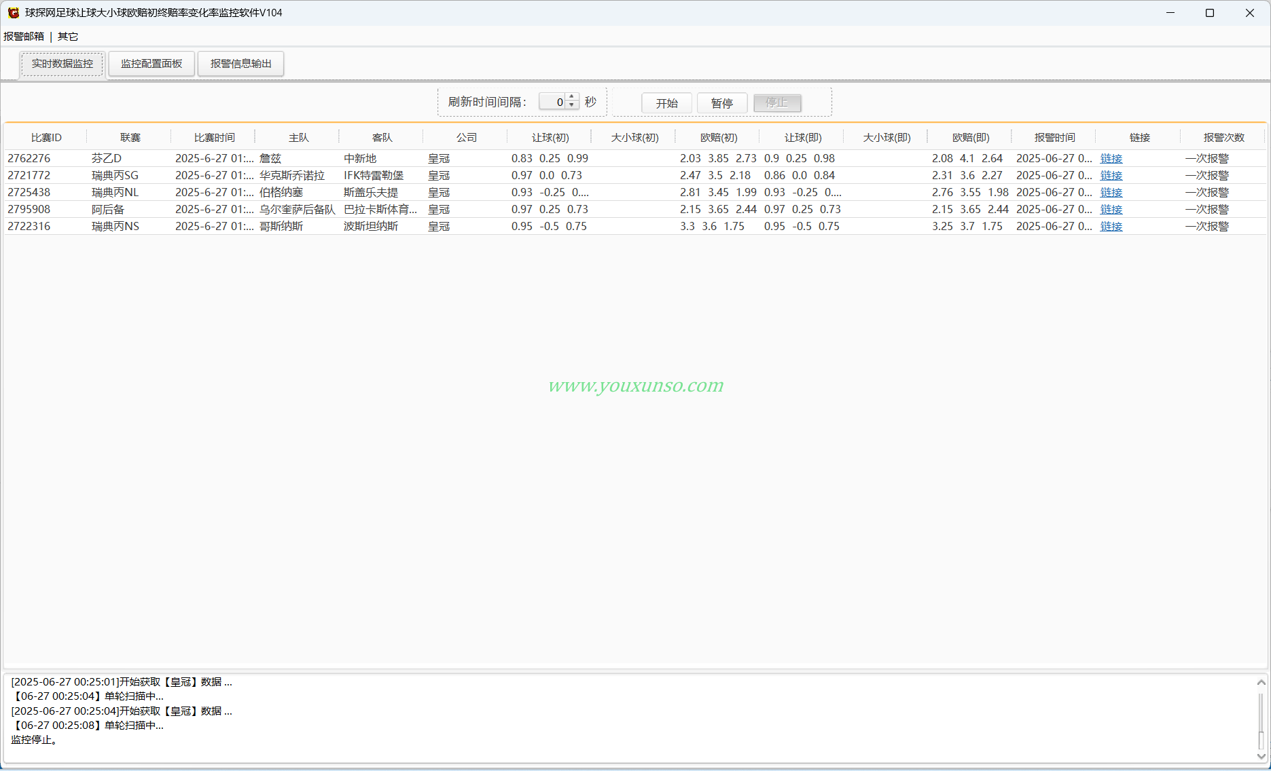Sort by the 比赛时间 column header
The height and width of the screenshot is (771, 1271).
(214, 138)
